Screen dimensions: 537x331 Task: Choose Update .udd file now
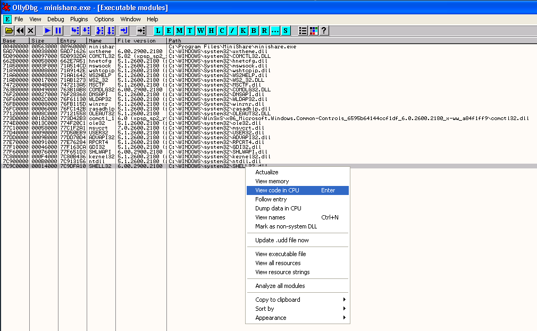point(298,240)
